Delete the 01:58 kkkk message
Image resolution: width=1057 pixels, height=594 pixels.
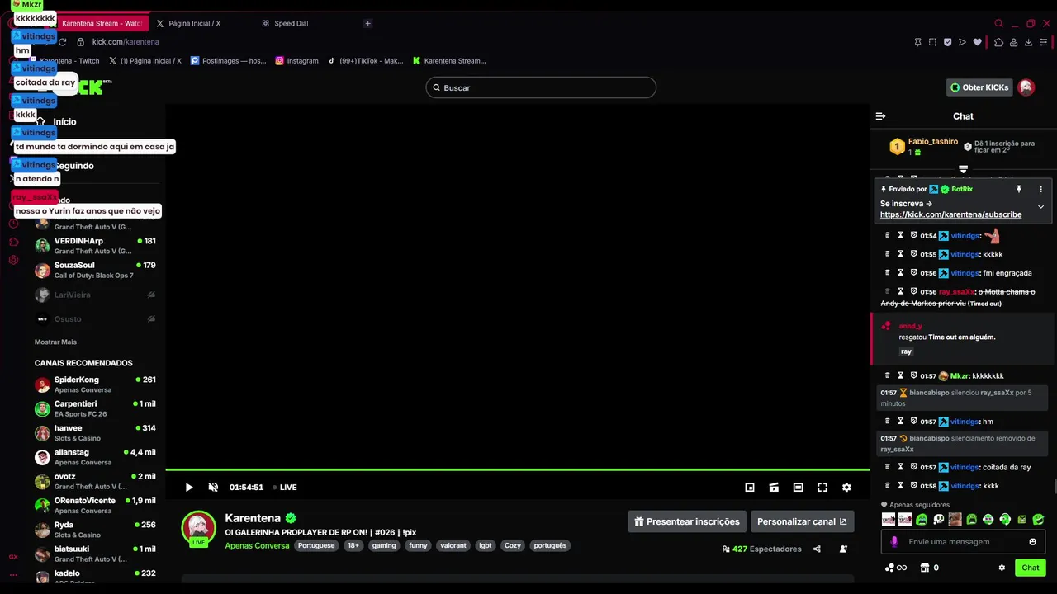click(888, 486)
